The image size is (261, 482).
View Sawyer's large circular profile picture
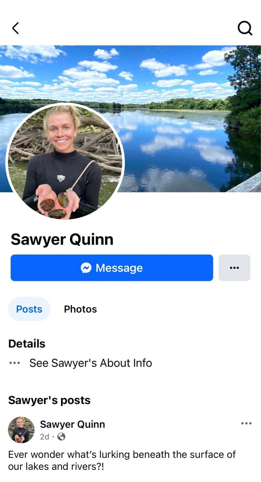tap(65, 162)
